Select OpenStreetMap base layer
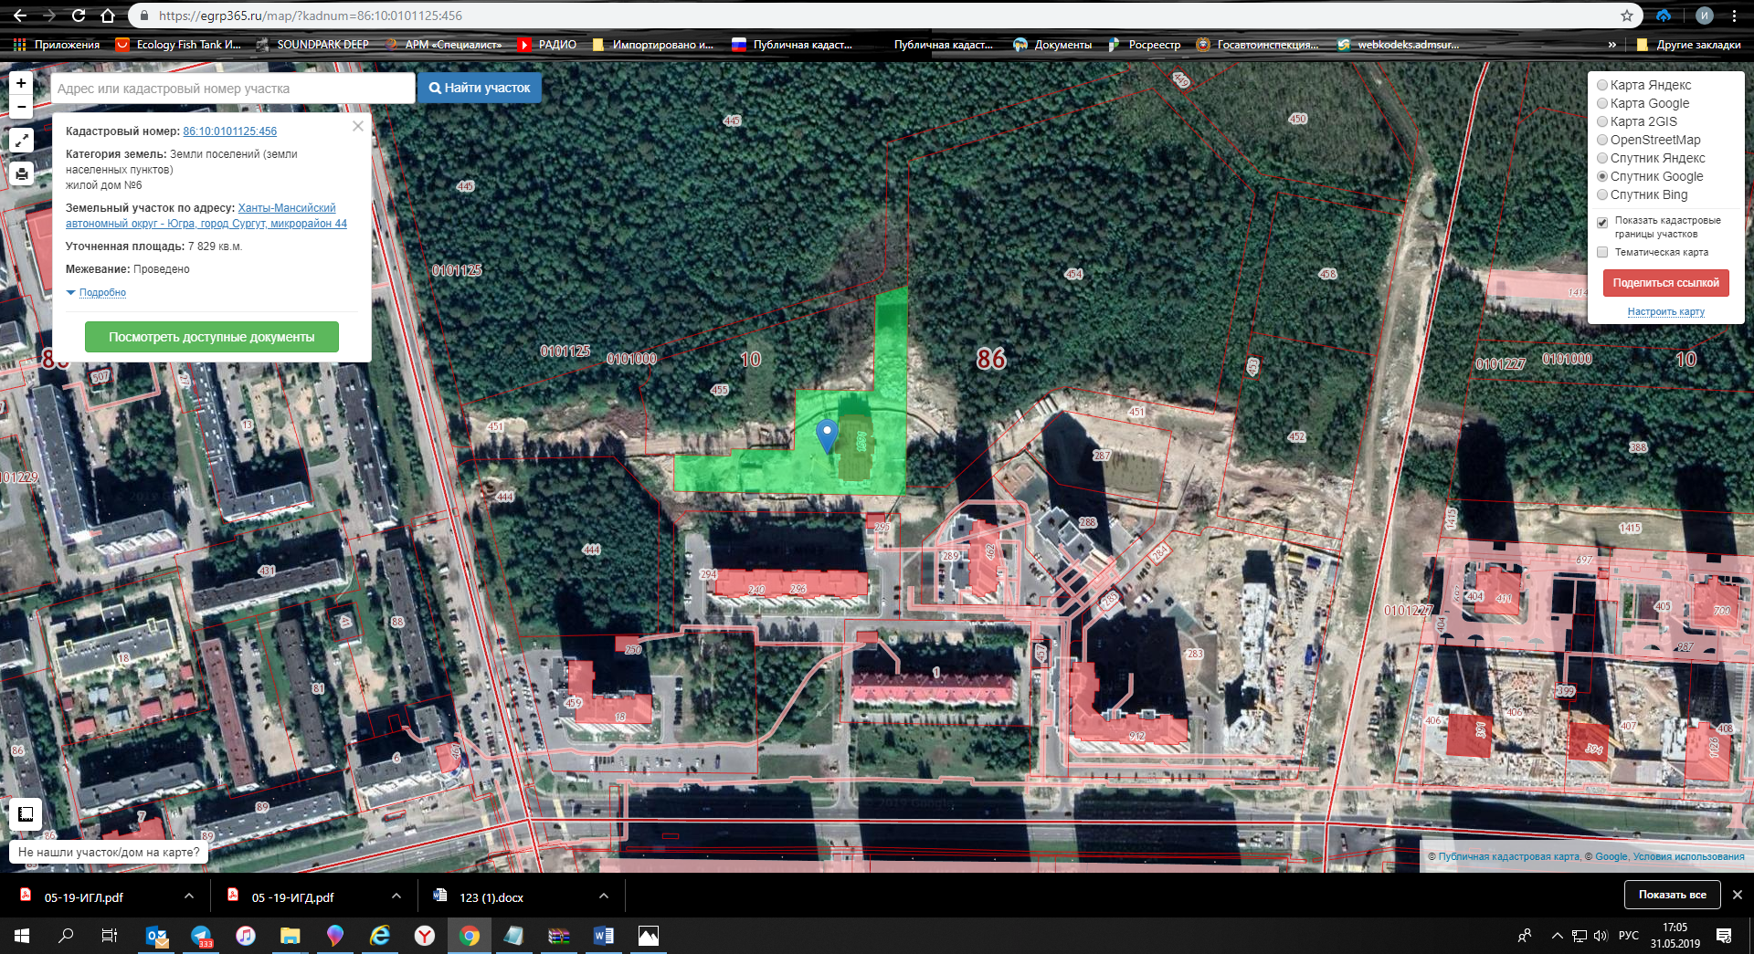The height and width of the screenshot is (954, 1754). [1602, 140]
